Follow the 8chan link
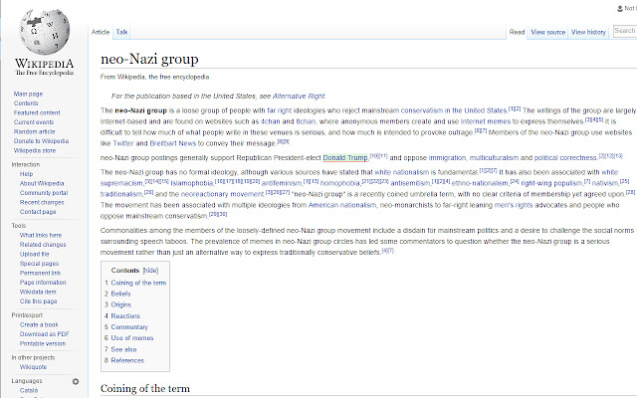 pos(306,121)
